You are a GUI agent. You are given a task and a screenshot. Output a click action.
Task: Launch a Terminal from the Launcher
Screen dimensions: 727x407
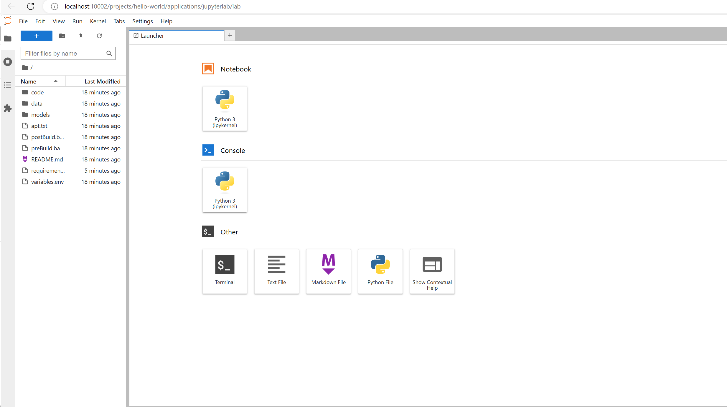tap(225, 271)
